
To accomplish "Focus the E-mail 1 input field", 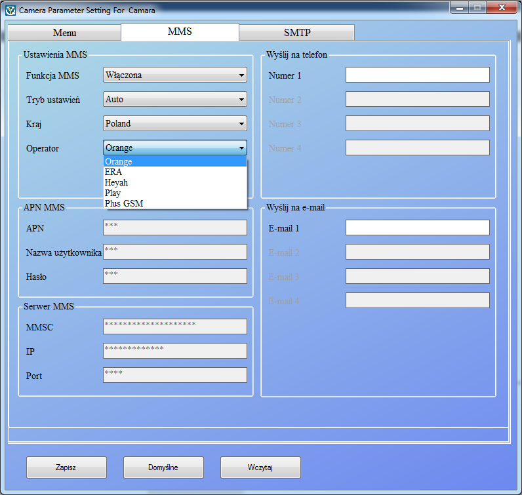I will click(x=417, y=228).
